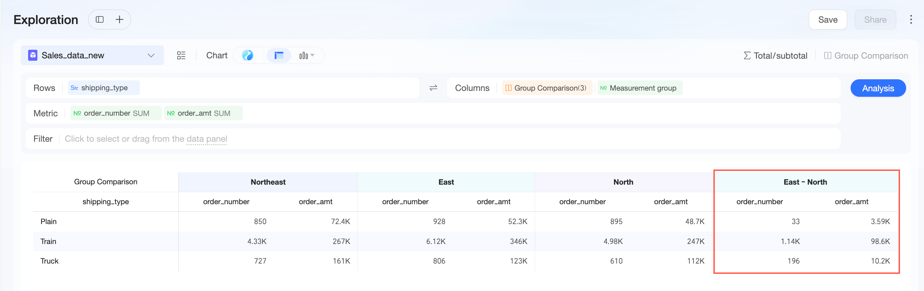Follow the data panel link

206,139
